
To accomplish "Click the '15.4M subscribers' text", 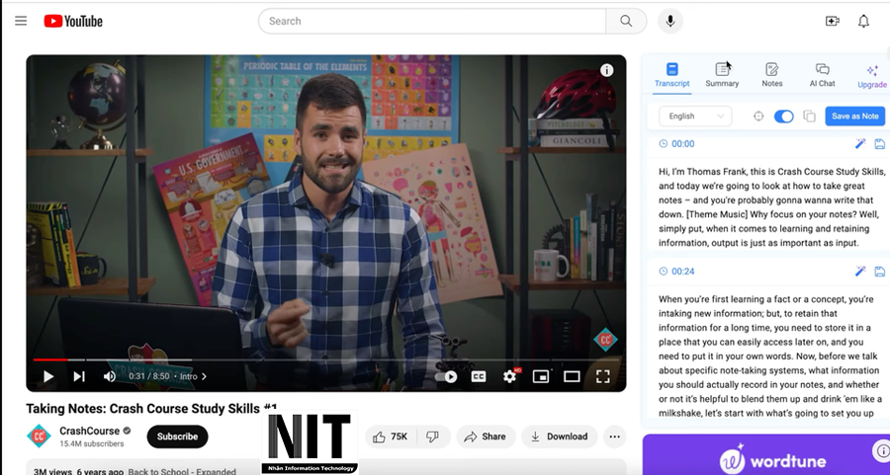I will point(91,443).
